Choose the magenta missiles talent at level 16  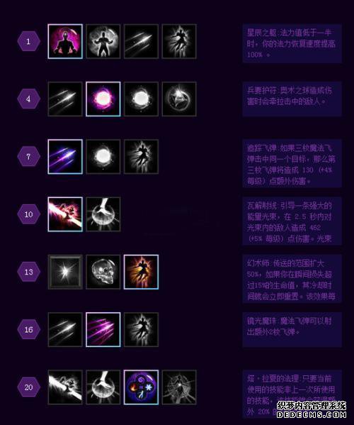(103, 330)
